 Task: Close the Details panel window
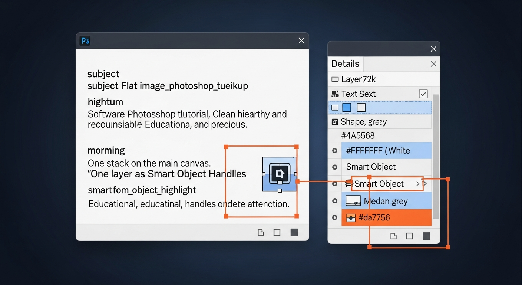coord(433,49)
